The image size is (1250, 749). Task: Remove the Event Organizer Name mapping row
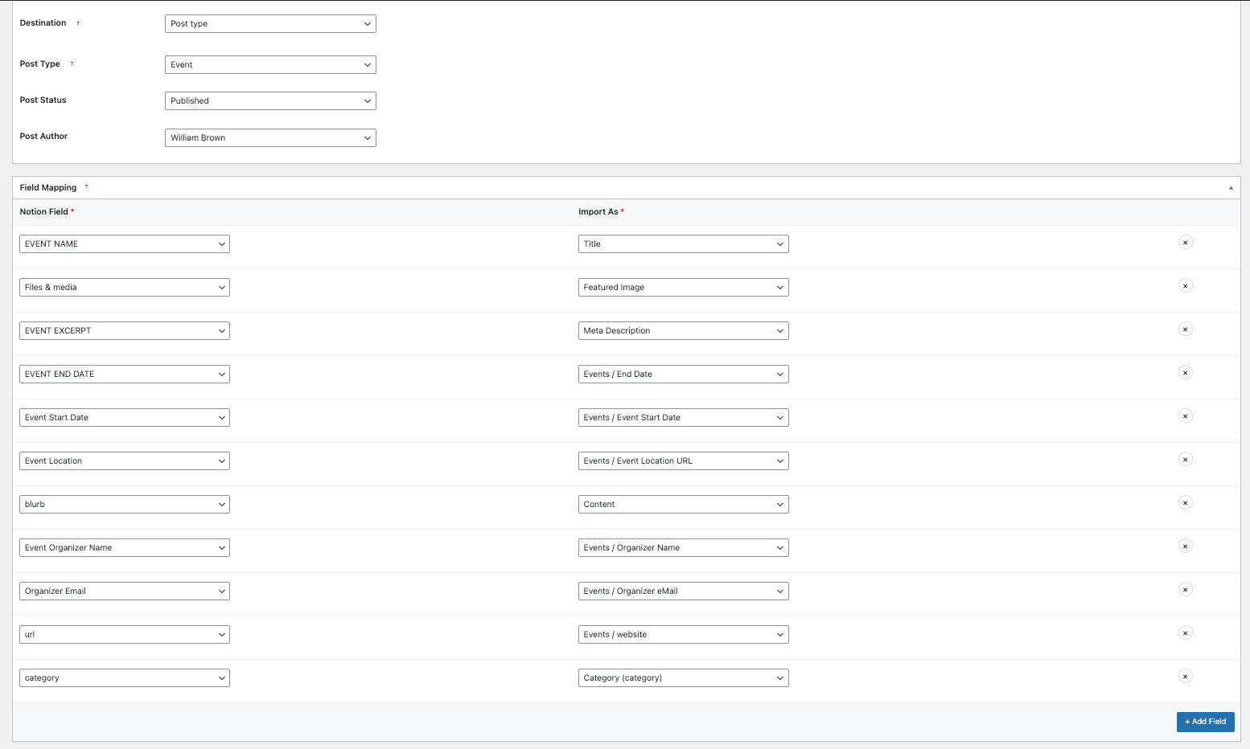pos(1185,546)
